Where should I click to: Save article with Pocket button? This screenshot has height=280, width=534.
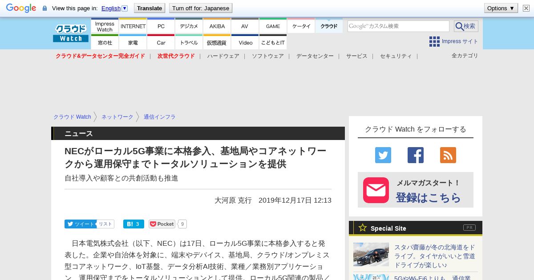coord(162,224)
